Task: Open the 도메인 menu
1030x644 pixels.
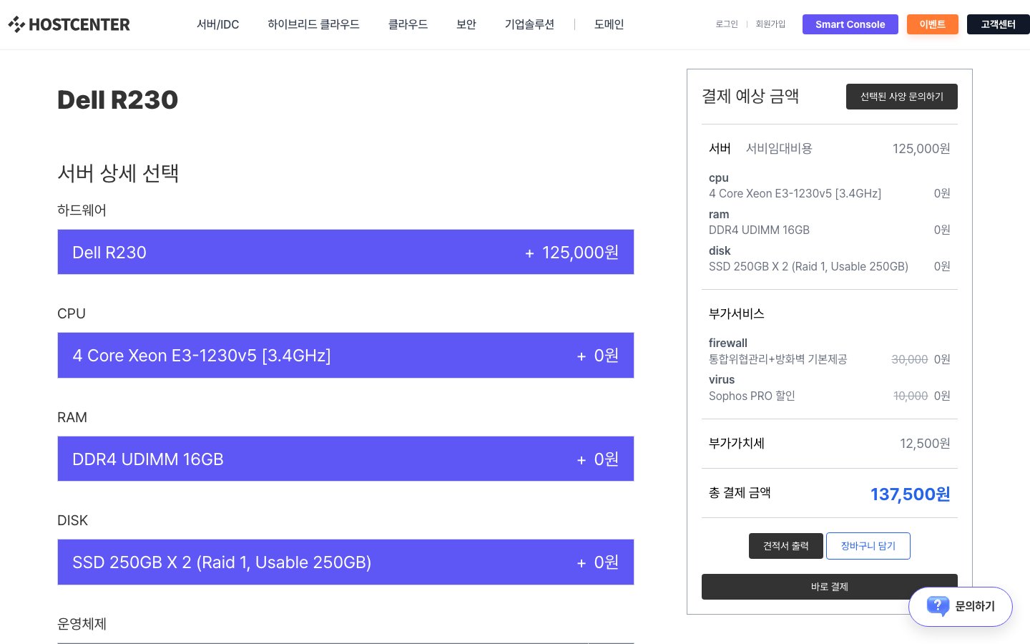Action: click(x=609, y=24)
